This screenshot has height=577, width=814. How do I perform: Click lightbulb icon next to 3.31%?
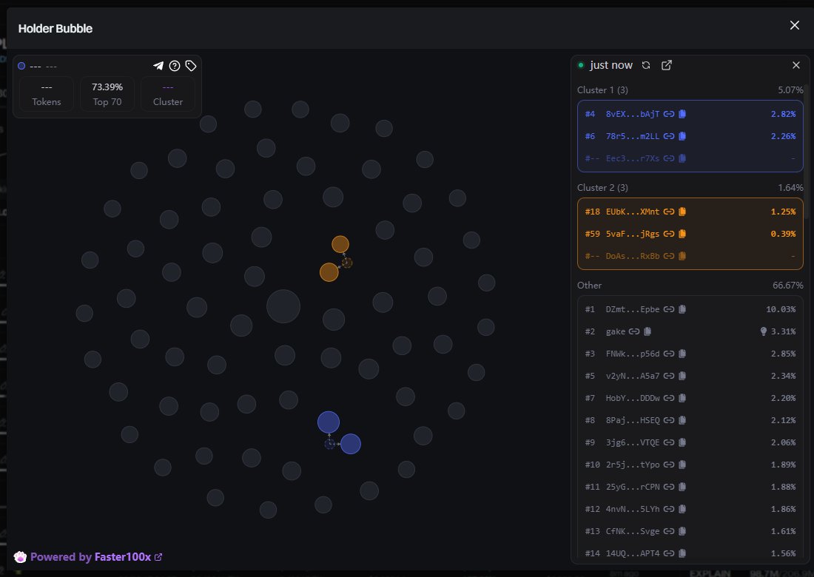[763, 331]
